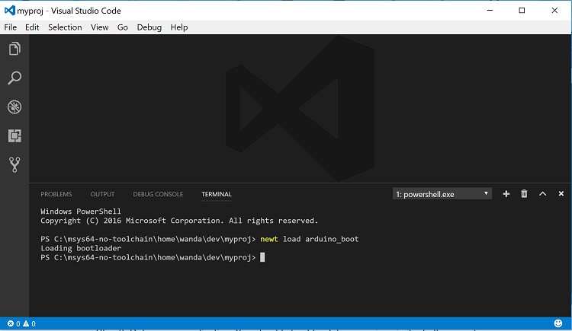Close the Visual Studio Code window
This screenshot has width=572, height=331.
[554, 10]
